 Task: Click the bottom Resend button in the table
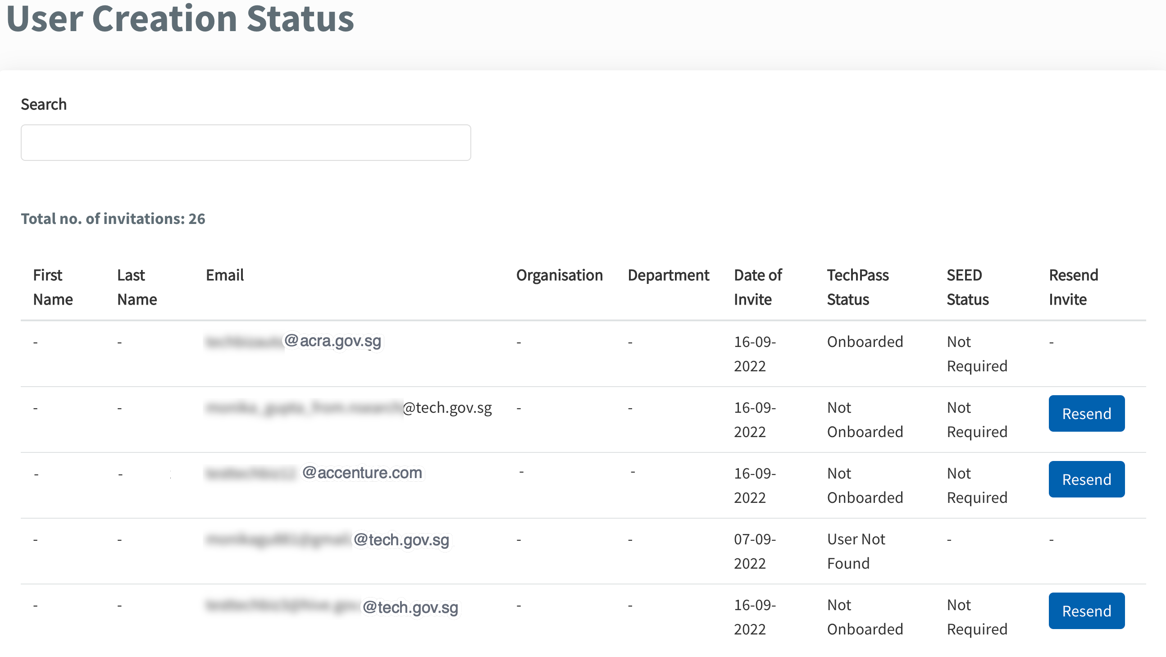point(1086,611)
